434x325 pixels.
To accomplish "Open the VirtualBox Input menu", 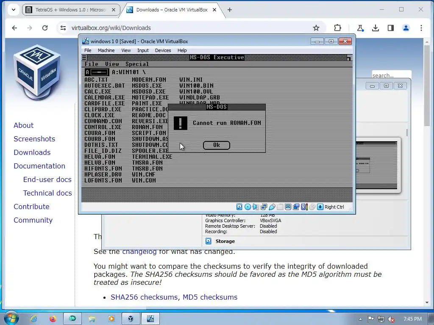I will point(143,50).
